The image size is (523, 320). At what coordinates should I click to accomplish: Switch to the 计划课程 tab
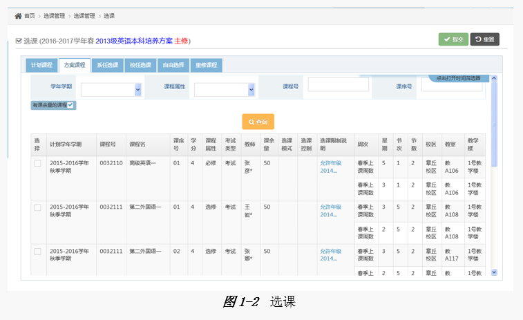(41, 65)
